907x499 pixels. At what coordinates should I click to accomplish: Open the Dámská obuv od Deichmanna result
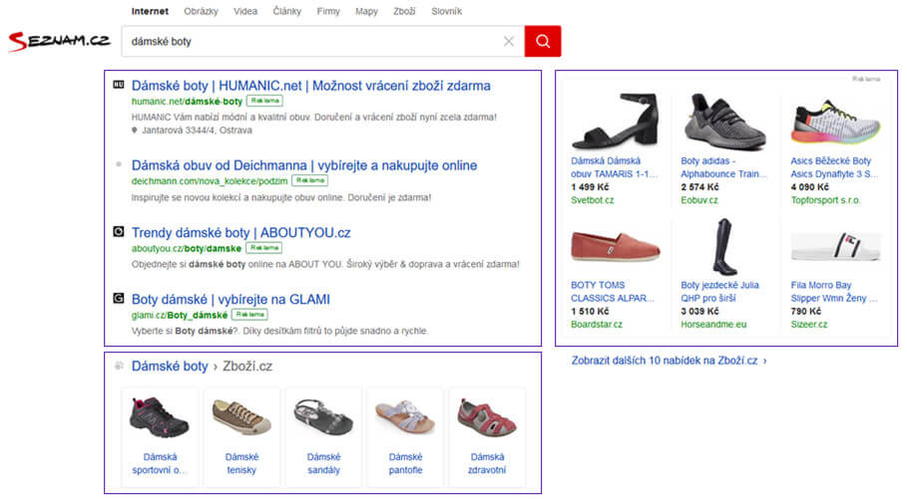coord(304,165)
